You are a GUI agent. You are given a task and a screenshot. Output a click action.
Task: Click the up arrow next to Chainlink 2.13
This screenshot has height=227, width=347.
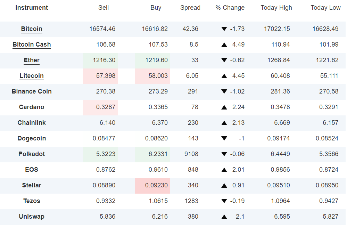(224, 123)
